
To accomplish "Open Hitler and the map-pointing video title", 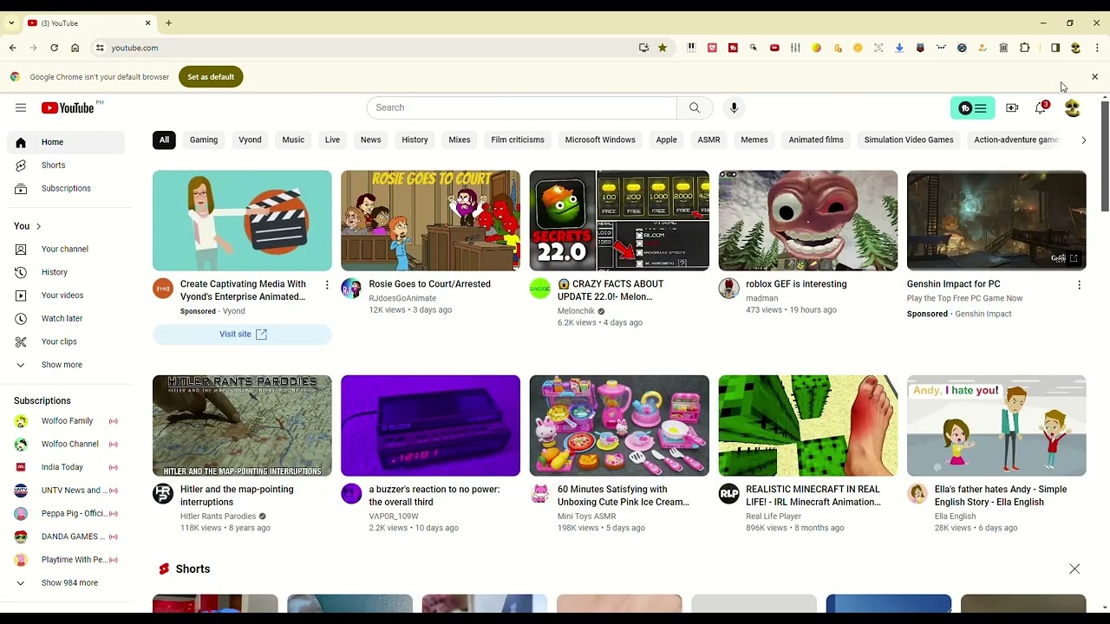I will 237,496.
